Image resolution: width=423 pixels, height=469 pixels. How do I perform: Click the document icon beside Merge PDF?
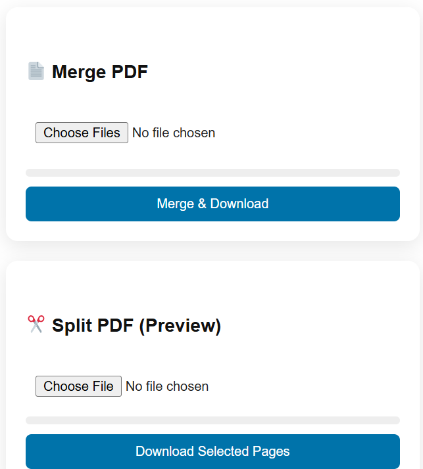click(36, 72)
